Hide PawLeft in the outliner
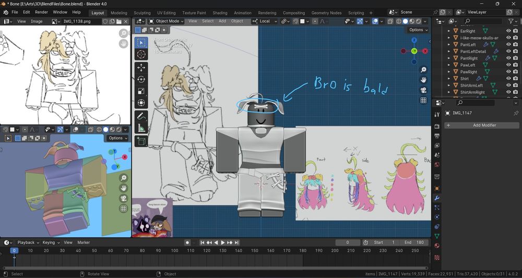 [x=508, y=65]
